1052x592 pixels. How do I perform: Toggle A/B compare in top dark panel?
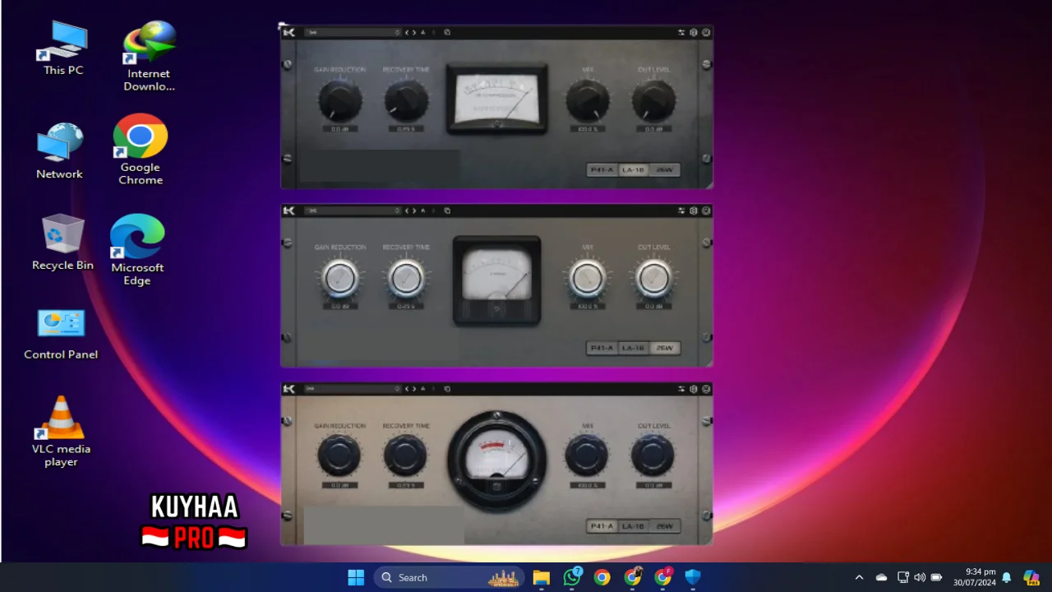coord(423,32)
